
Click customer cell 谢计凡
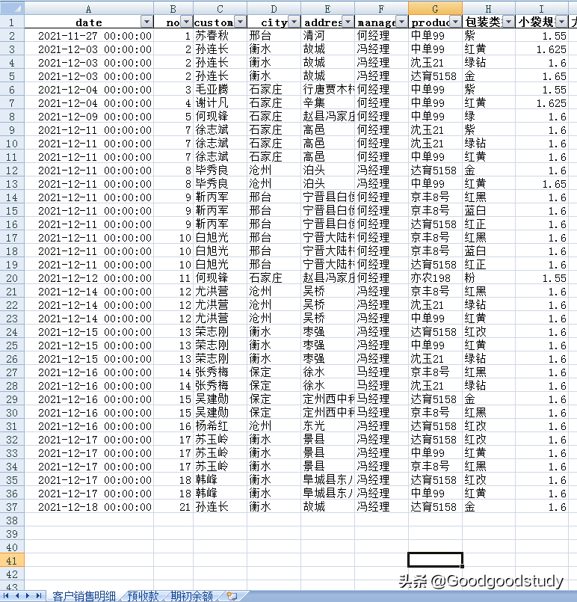pyautogui.click(x=220, y=103)
